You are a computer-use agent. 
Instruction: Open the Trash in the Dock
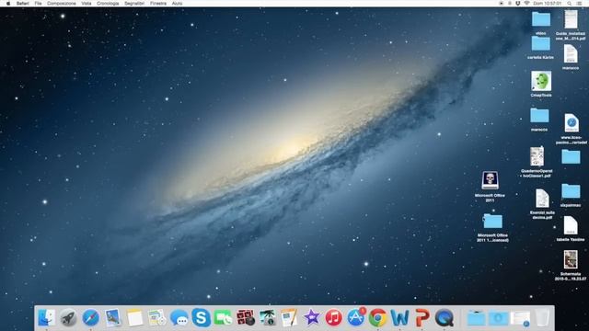tap(542, 318)
